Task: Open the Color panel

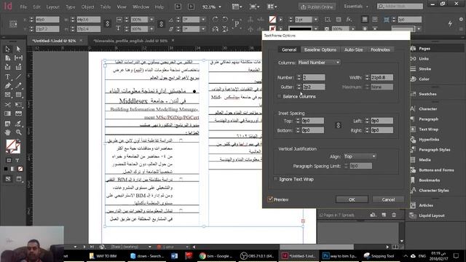Action: coord(424,79)
